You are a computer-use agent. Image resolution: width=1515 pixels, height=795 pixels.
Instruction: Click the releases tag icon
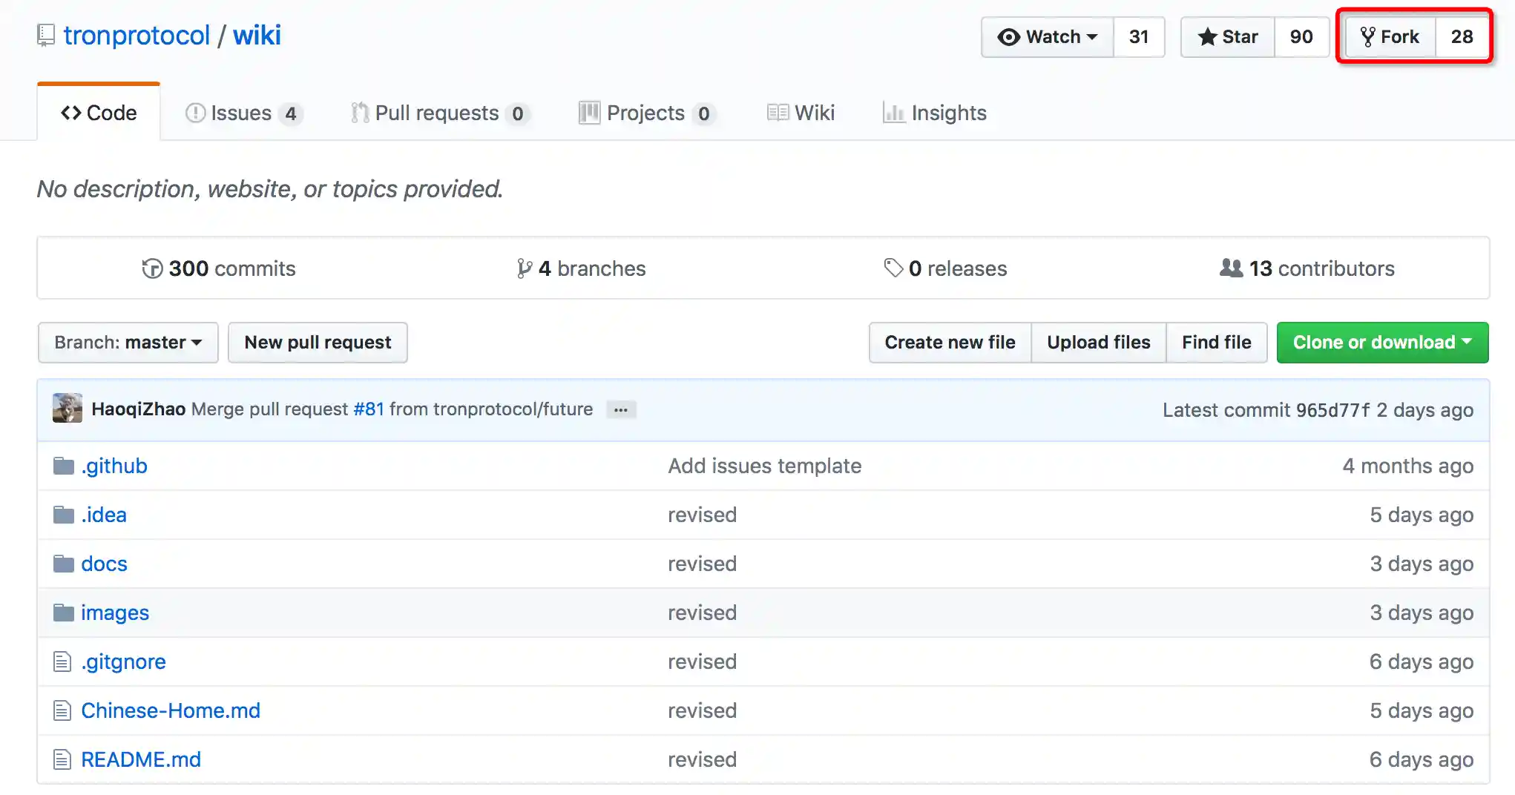click(893, 268)
